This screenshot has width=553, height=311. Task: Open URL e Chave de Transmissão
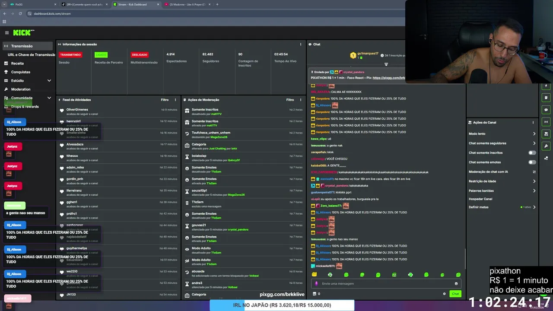coord(31,55)
